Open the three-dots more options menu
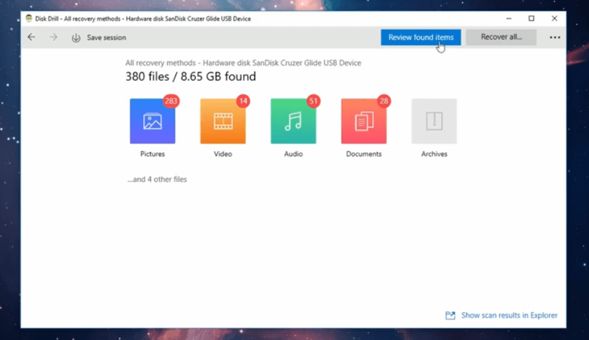 pyautogui.click(x=555, y=37)
